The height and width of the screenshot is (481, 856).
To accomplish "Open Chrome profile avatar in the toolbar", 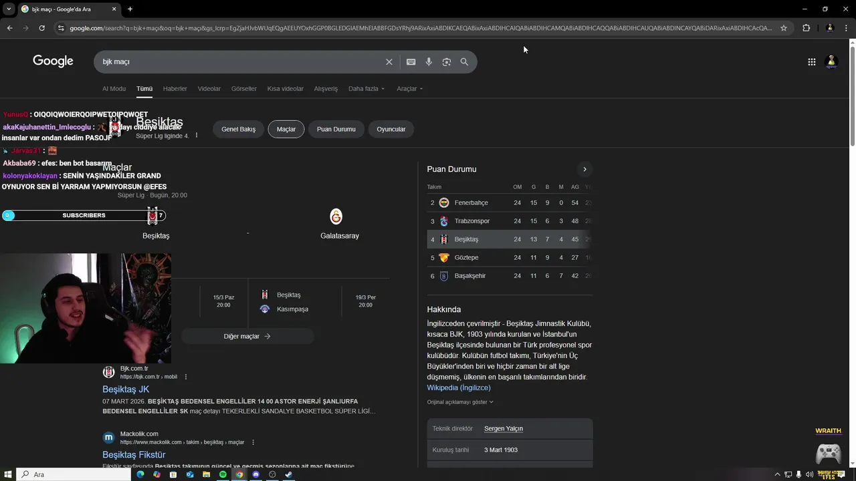I will (x=830, y=28).
